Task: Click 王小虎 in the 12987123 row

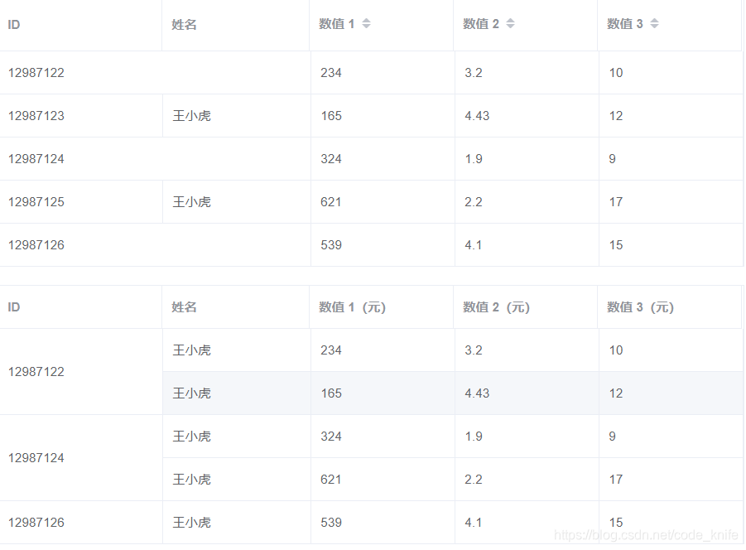Action: (192, 116)
